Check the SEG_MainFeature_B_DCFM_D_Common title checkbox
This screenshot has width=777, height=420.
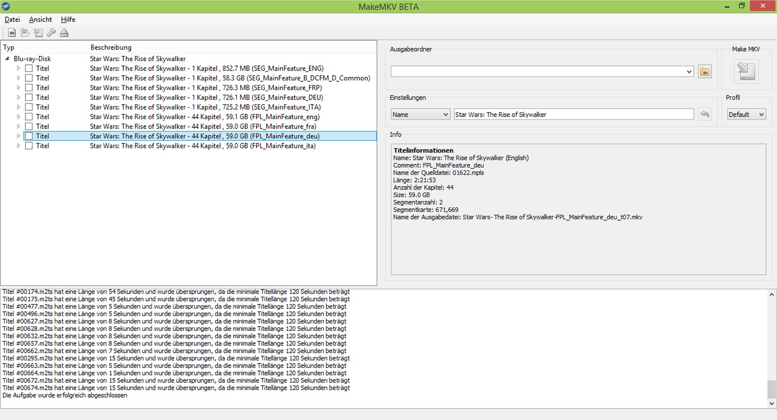[29, 78]
